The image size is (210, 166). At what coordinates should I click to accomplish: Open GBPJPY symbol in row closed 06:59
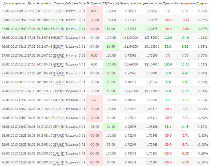[59, 64]
